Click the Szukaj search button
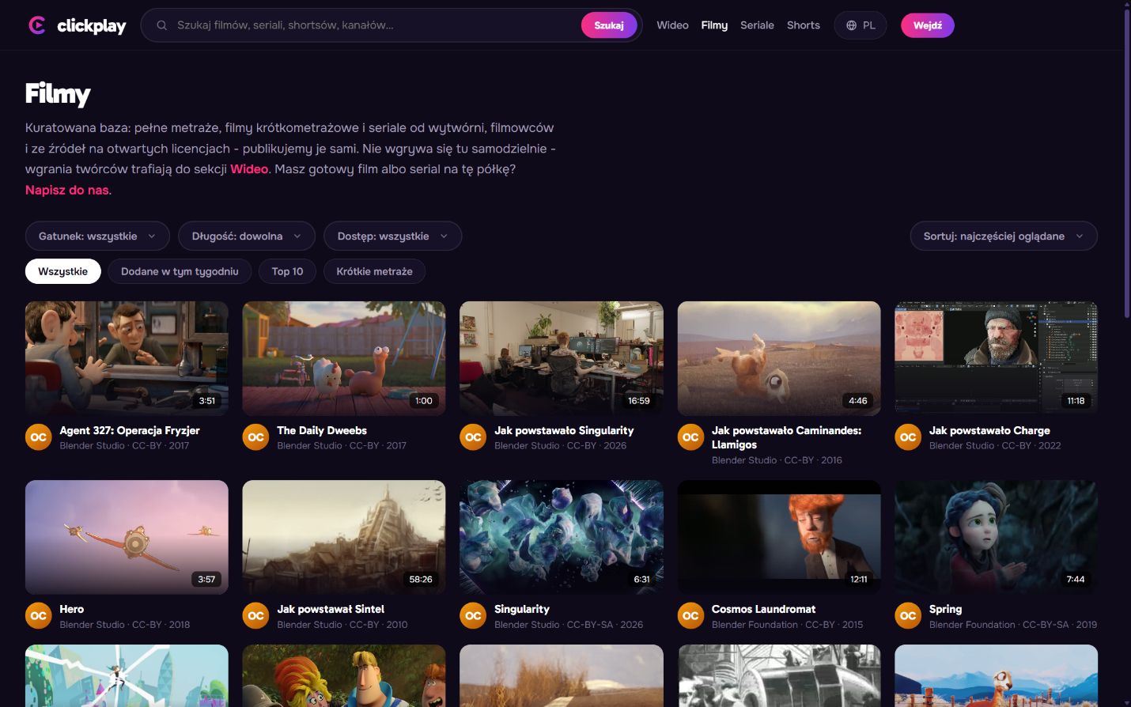Viewport: 1131px width, 707px height. click(609, 25)
